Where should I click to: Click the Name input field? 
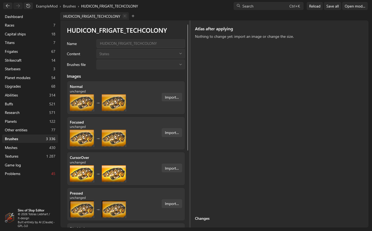tap(141, 43)
